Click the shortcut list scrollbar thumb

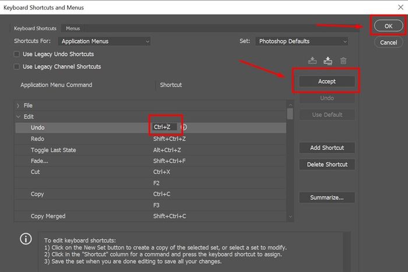[290, 114]
